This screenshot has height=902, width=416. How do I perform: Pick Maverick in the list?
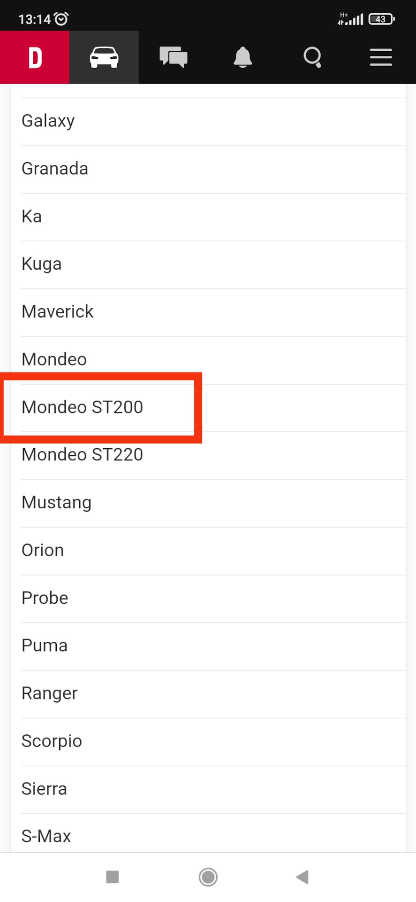click(58, 312)
